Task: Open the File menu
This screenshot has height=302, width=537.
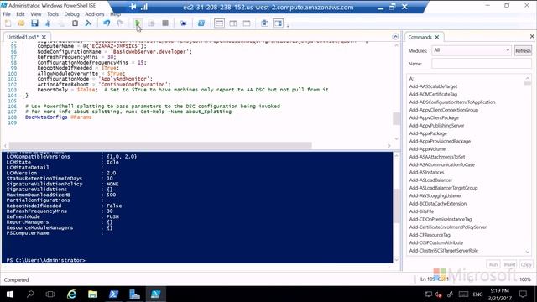Action: [x=7, y=14]
